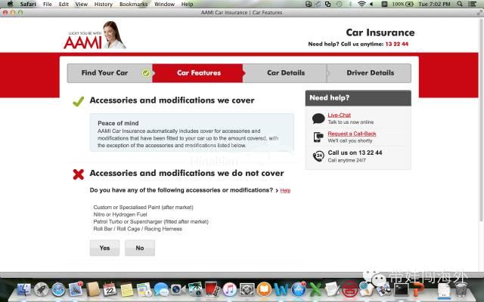The height and width of the screenshot is (302, 484).
Task: Open the File menu
Action: 47,4
